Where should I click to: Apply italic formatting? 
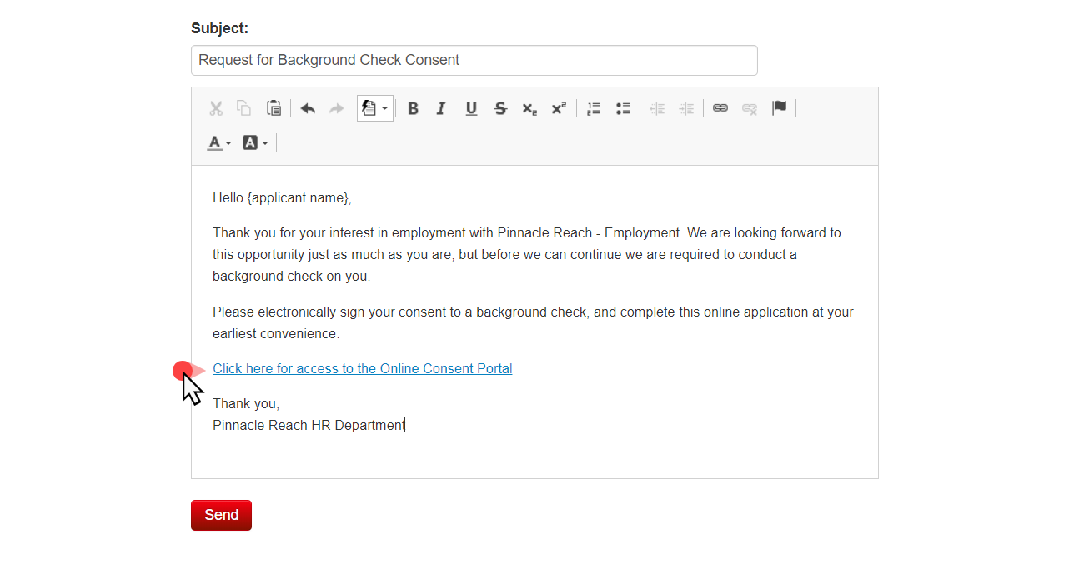[x=441, y=108]
